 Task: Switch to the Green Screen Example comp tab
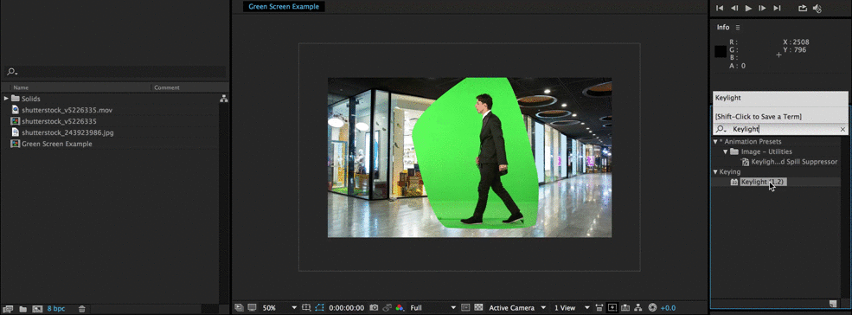284,7
